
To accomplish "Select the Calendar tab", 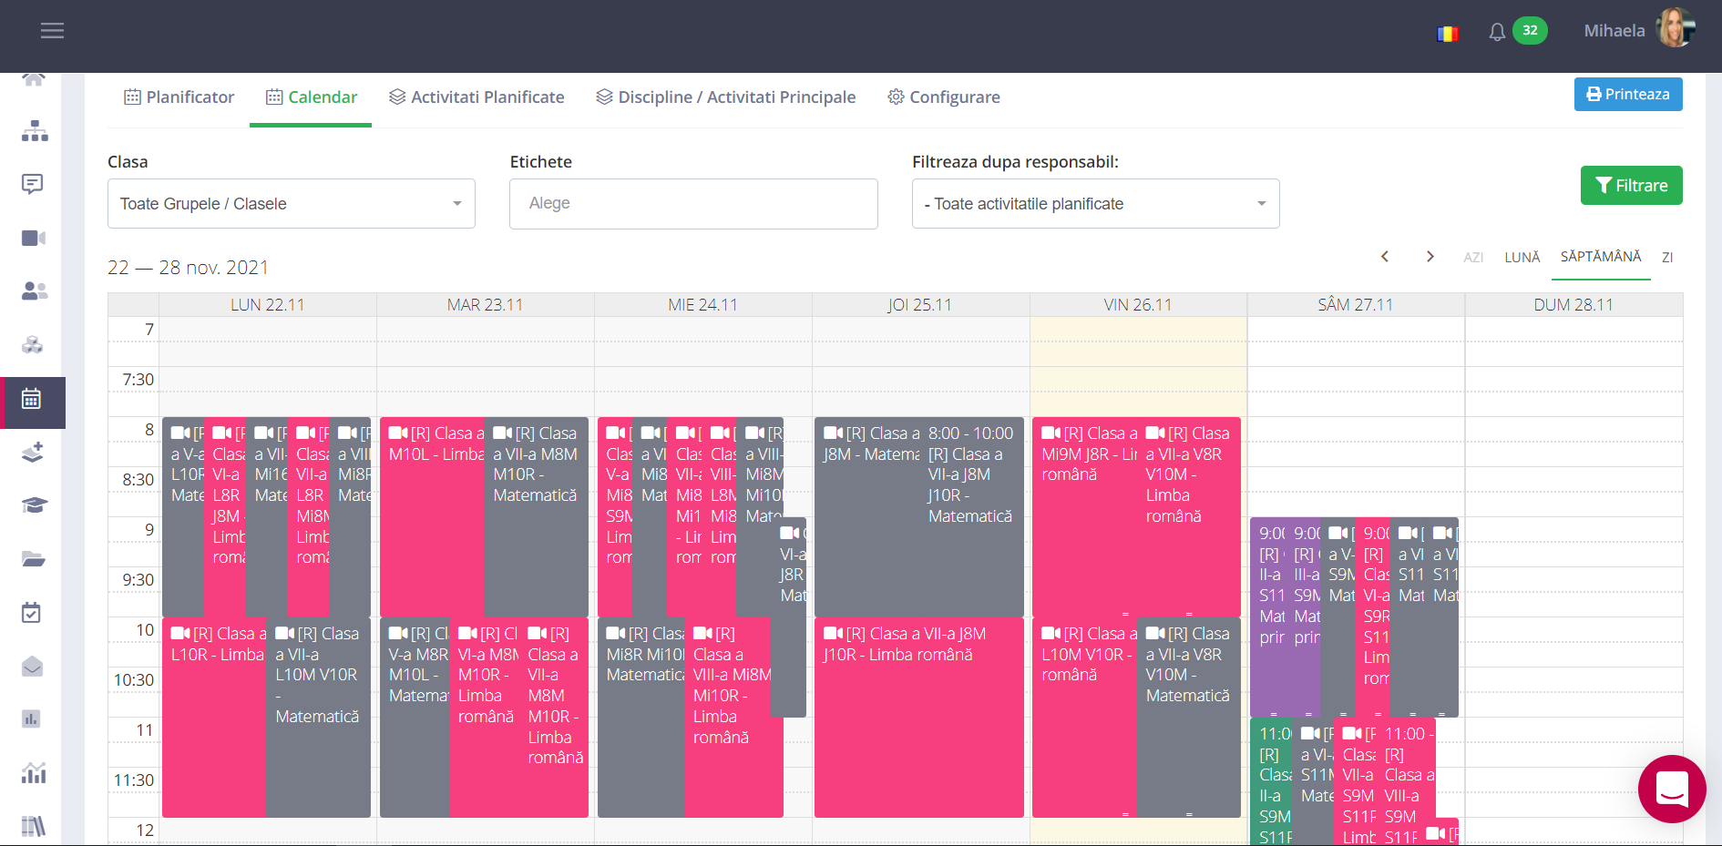I will [312, 97].
